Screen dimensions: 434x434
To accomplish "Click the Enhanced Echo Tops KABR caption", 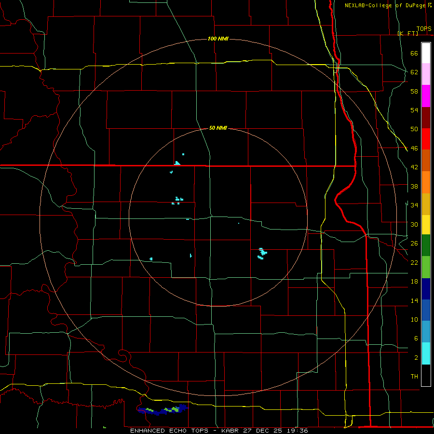I will [219, 431].
